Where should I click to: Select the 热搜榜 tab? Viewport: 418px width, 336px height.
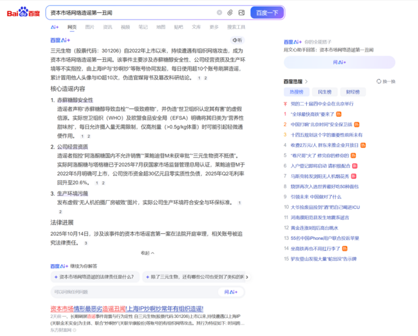(x=296, y=92)
